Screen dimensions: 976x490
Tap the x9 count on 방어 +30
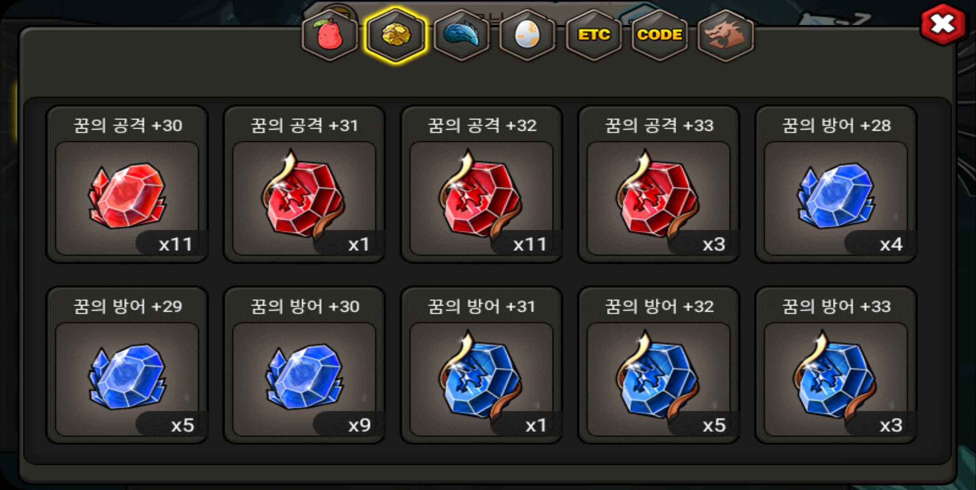[360, 426]
